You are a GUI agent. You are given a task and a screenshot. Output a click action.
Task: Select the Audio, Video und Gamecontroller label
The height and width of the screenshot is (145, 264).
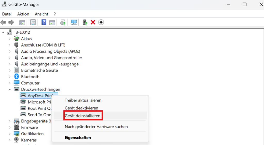coord(52,58)
